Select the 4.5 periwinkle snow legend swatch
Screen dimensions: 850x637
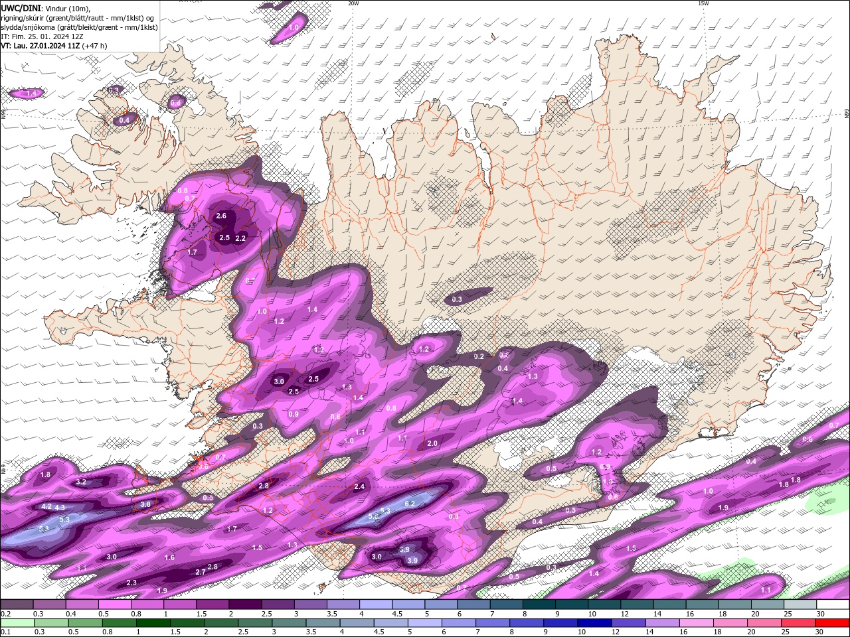click(408, 604)
